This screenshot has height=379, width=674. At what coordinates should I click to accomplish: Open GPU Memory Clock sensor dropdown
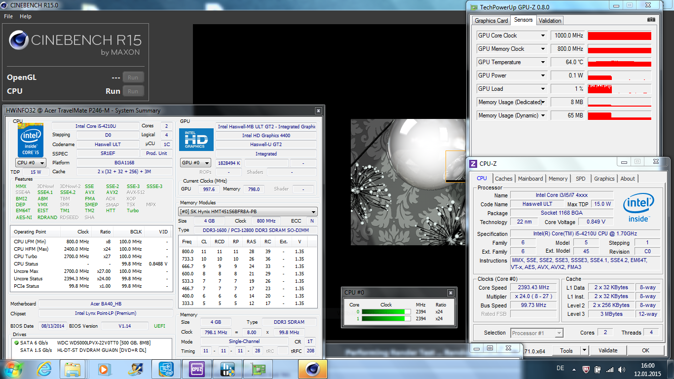(543, 49)
